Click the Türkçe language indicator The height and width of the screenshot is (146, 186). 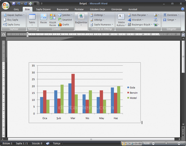click(x=57, y=143)
